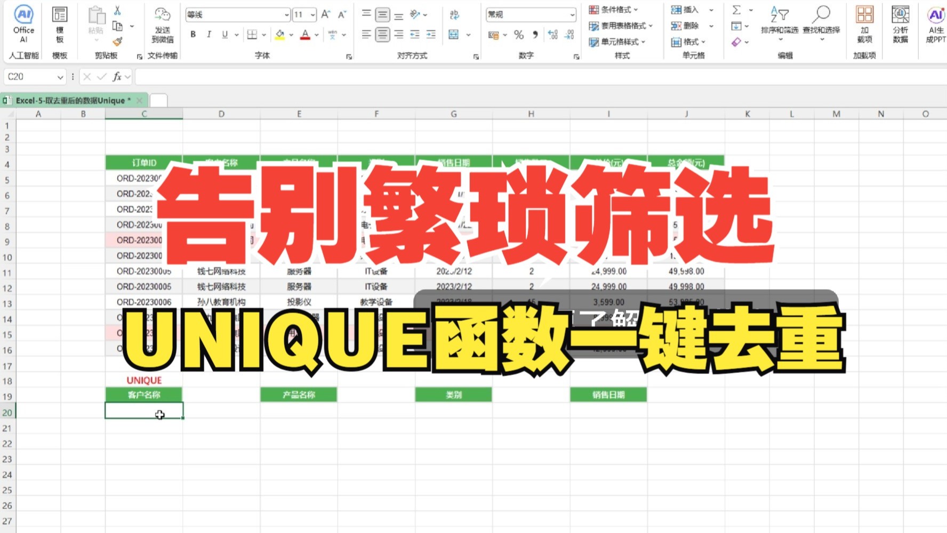Toggle bold formatting on selected cell
The height and width of the screenshot is (533, 947).
pos(193,35)
